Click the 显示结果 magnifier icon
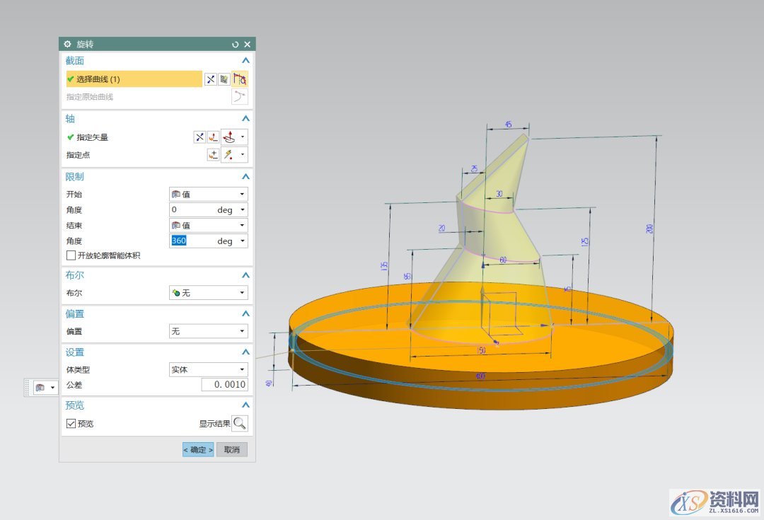The height and width of the screenshot is (520, 764). pos(241,423)
